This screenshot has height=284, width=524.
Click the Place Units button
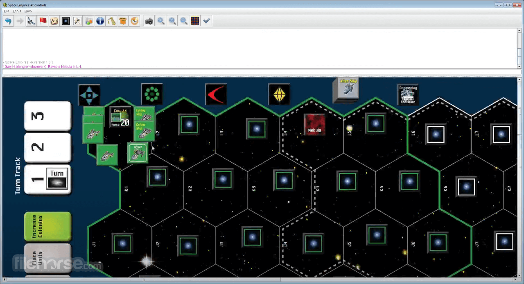(48, 259)
